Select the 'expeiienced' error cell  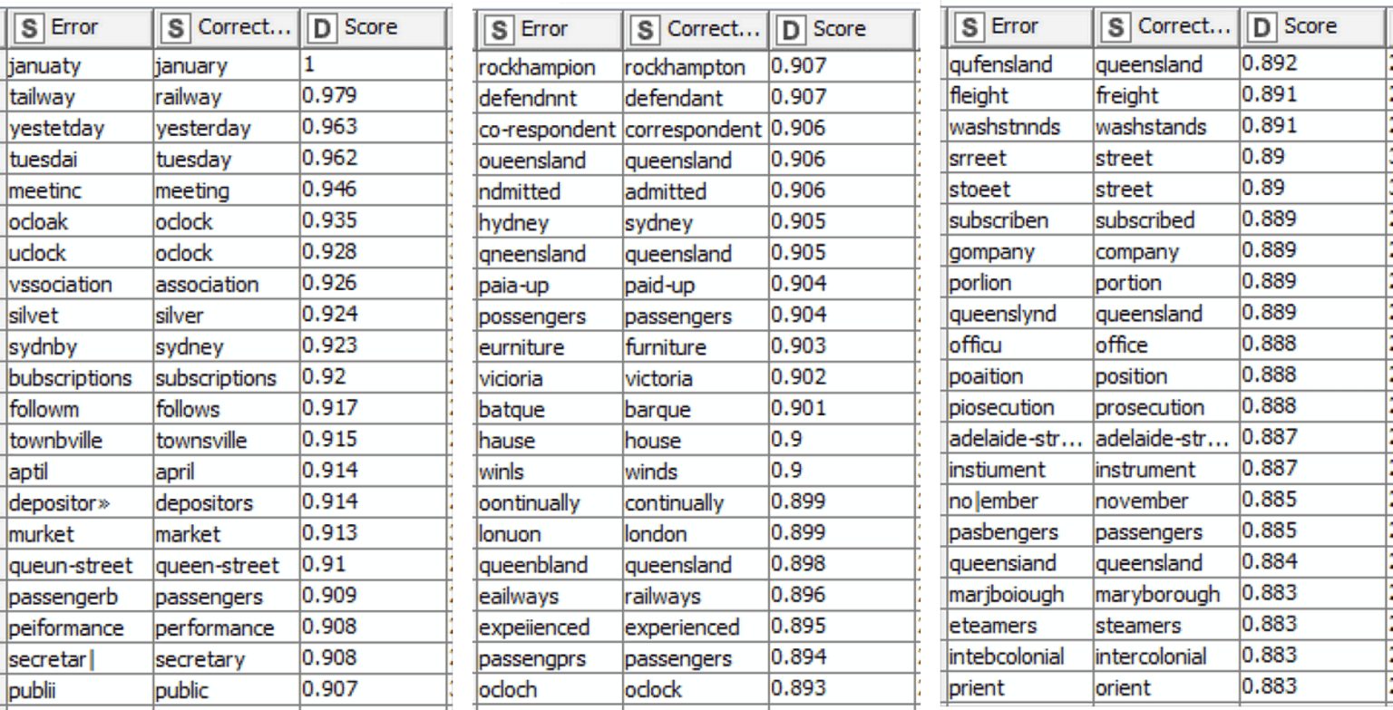pyautogui.click(x=549, y=627)
